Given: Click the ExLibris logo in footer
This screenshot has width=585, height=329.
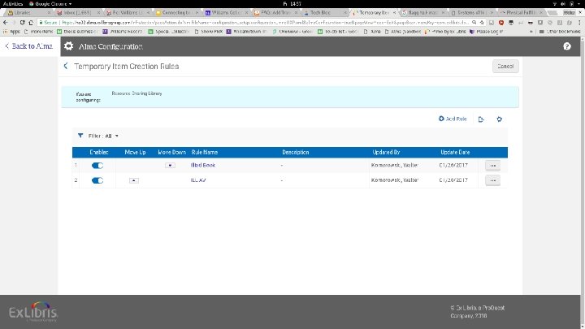Looking at the screenshot, I should coord(33,312).
